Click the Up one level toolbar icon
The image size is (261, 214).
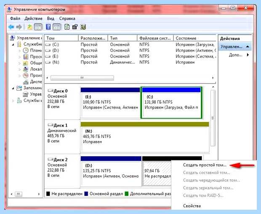[29, 27]
